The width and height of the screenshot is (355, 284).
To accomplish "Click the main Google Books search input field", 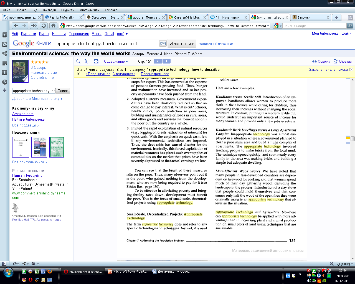I will pos(107,44).
